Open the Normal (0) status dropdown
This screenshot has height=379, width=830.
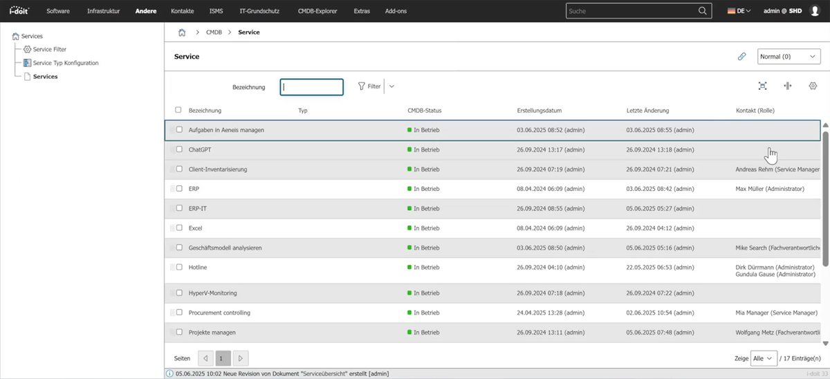[x=788, y=57]
